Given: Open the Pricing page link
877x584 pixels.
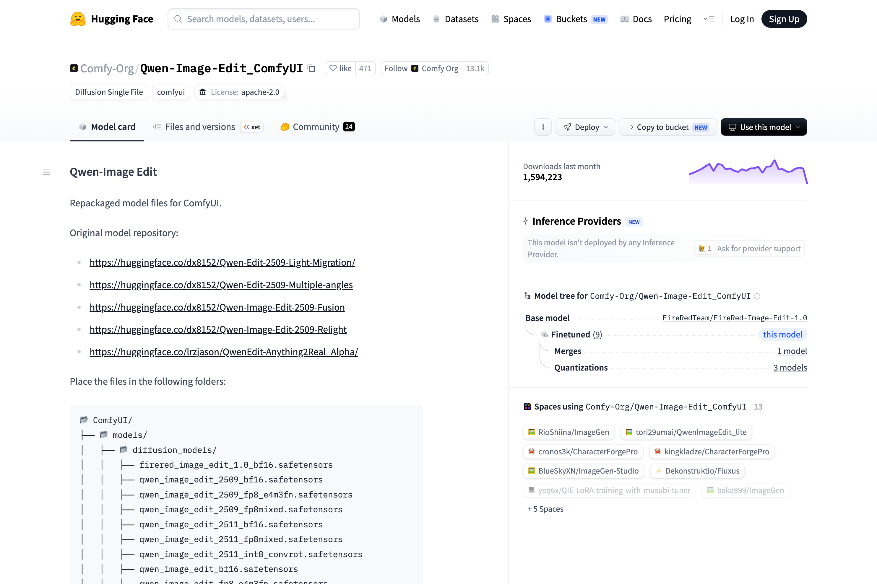Looking at the screenshot, I should 677,19.
